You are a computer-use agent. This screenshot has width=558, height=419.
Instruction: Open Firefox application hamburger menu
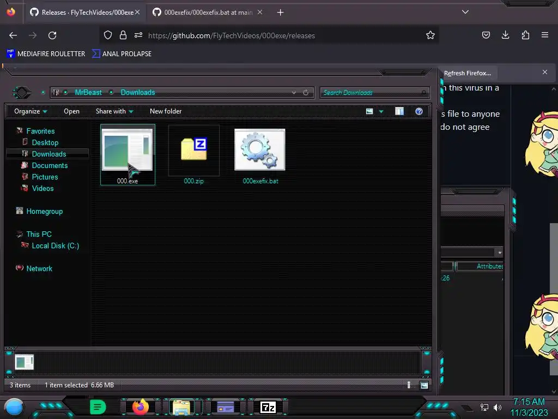[545, 35]
